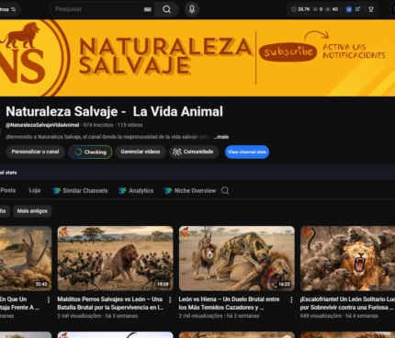Click the search magnifier button

166,9
